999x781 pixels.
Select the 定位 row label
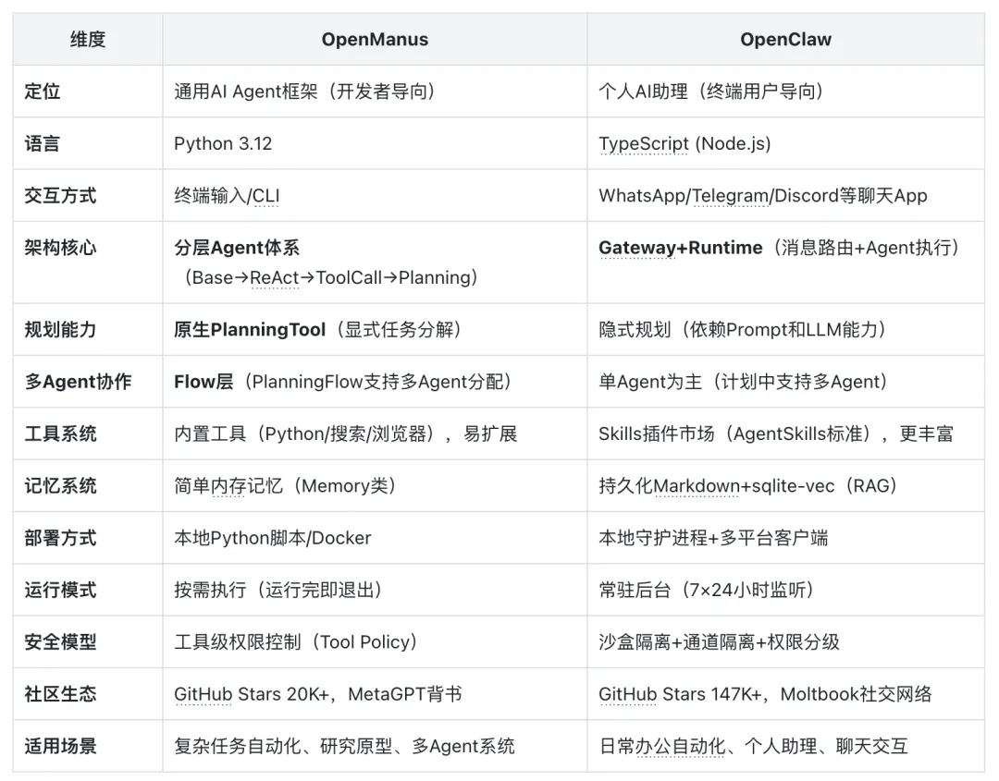click(43, 92)
